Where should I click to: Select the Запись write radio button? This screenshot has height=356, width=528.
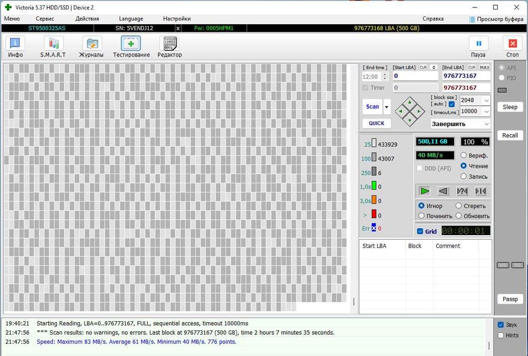coord(464,176)
